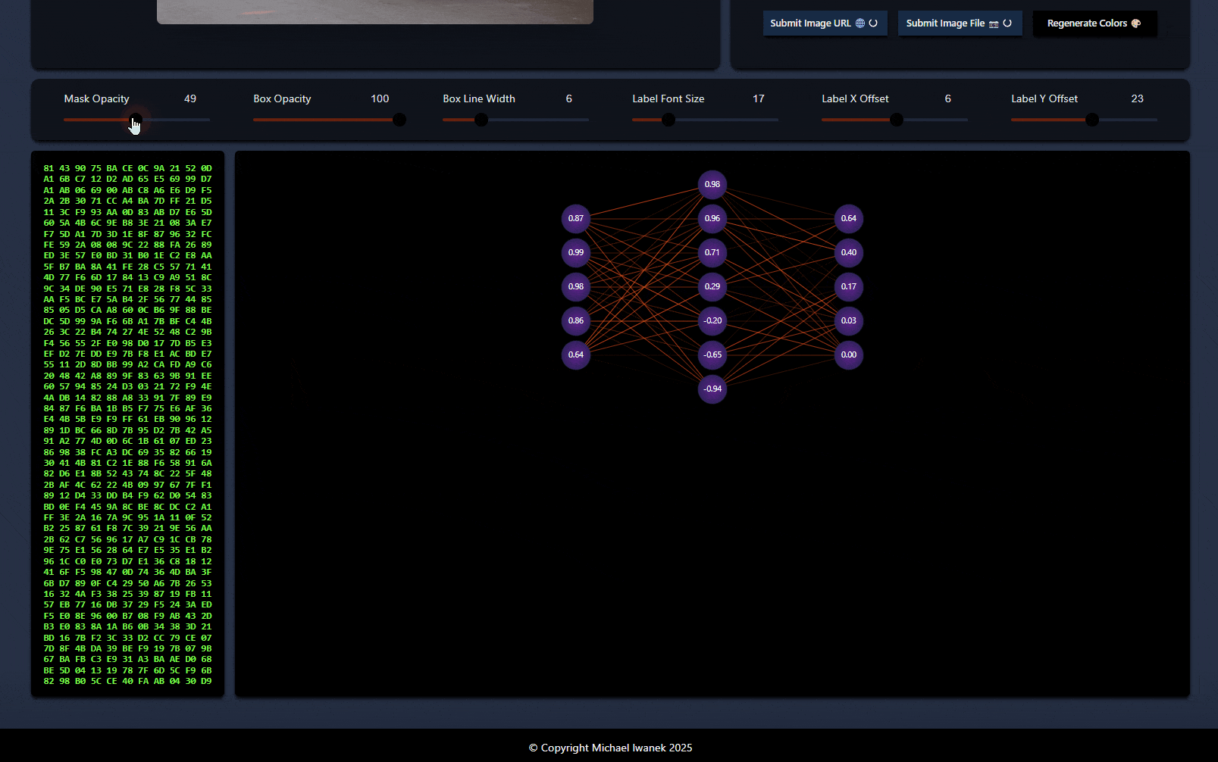The image size is (1218, 762).
Task: Click the Mask Opacity value 49
Action: [x=190, y=98]
